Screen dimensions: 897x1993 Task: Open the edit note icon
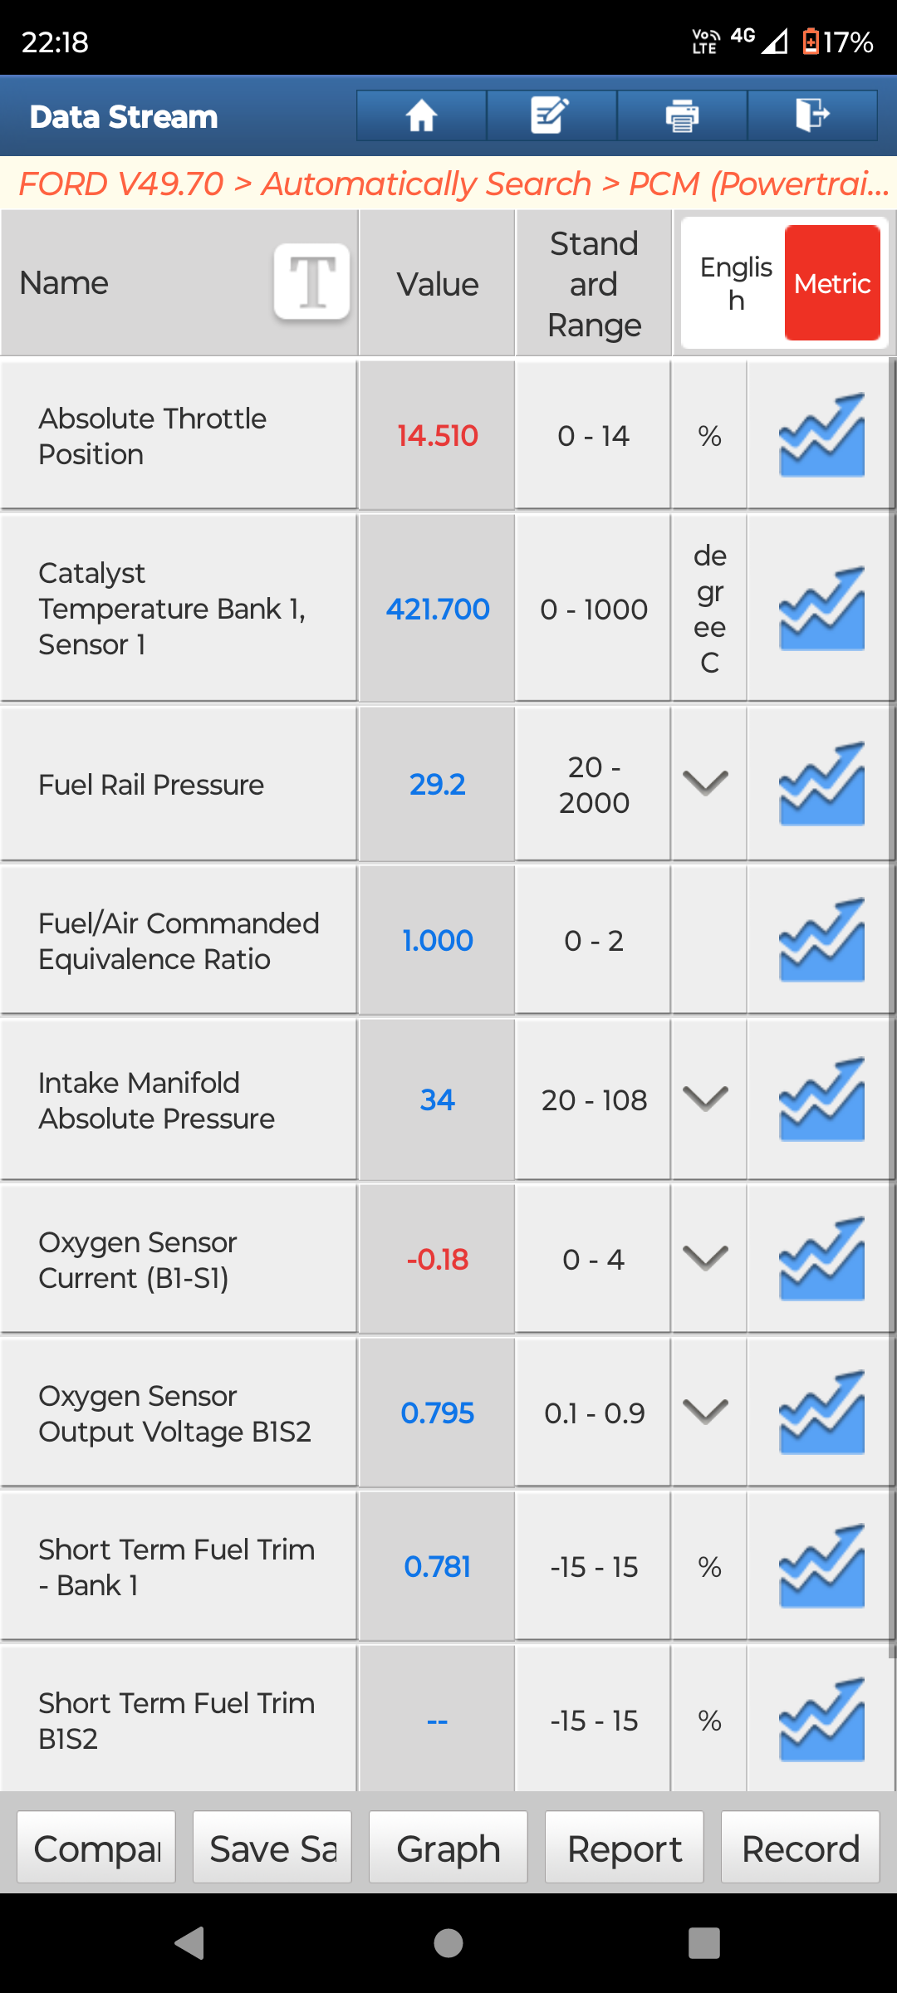[x=551, y=115]
